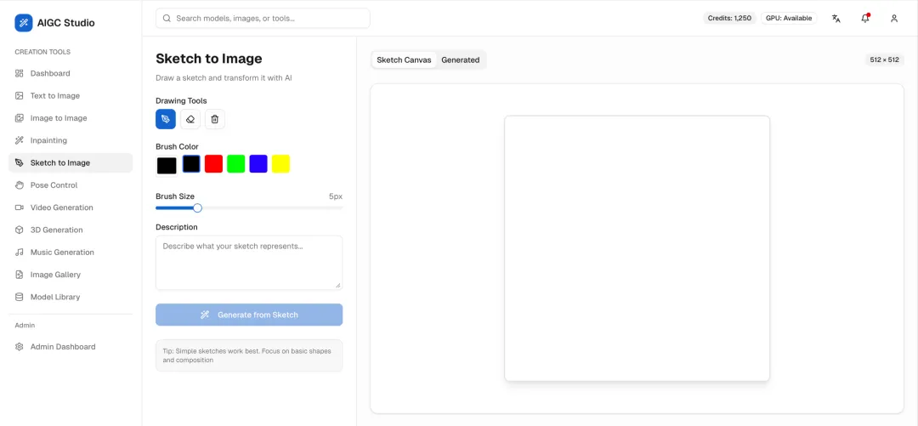
Task: Switch to the Sketch Canvas tab
Action: pos(404,60)
